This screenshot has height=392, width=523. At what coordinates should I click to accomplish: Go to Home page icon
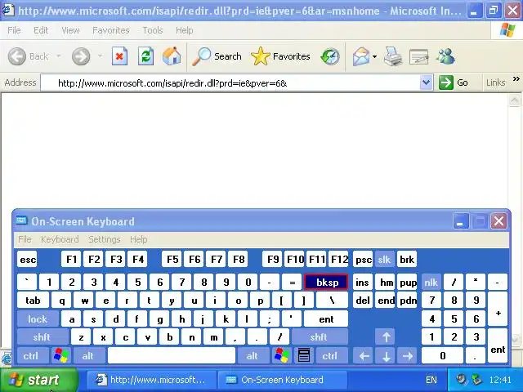click(x=172, y=56)
